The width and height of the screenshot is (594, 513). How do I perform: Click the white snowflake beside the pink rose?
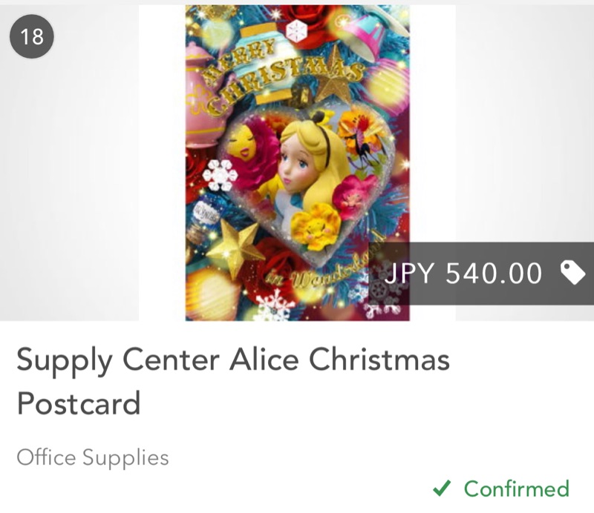(220, 175)
